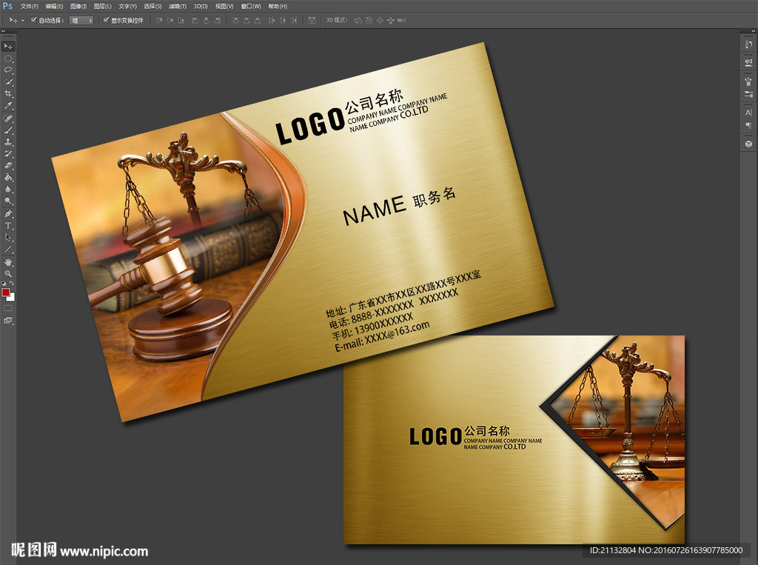Click the red foreground color swatch
This screenshot has height=565, width=758.
click(x=6, y=292)
